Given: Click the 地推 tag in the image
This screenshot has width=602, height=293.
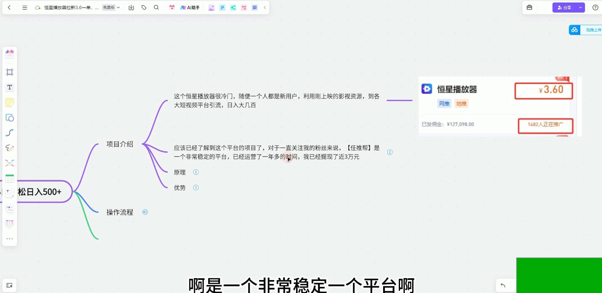Looking at the screenshot, I should [462, 104].
